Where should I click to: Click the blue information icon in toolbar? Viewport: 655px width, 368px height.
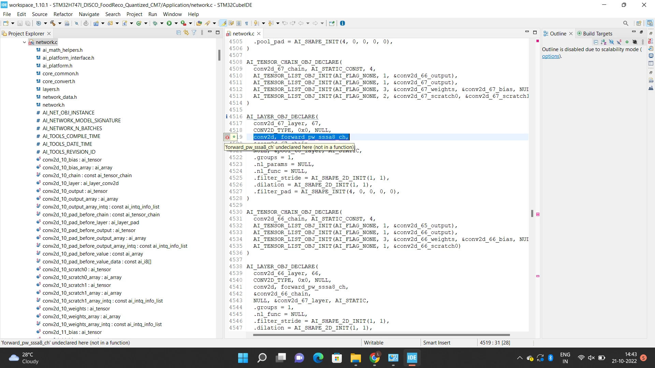click(343, 23)
